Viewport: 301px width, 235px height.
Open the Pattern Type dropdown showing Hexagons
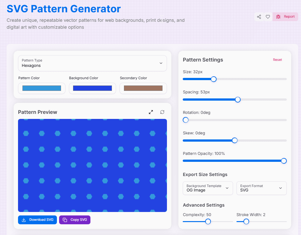pos(92,63)
